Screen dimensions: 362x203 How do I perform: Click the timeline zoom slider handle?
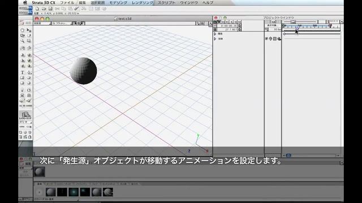click(293, 22)
